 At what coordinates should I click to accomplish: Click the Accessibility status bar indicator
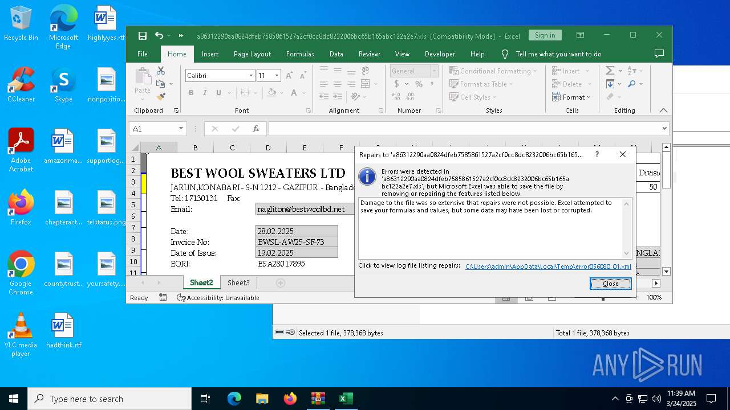click(x=218, y=297)
